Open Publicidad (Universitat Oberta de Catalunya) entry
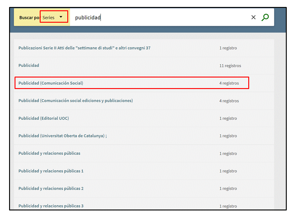Screen dimensions: 291x218 [62, 136]
